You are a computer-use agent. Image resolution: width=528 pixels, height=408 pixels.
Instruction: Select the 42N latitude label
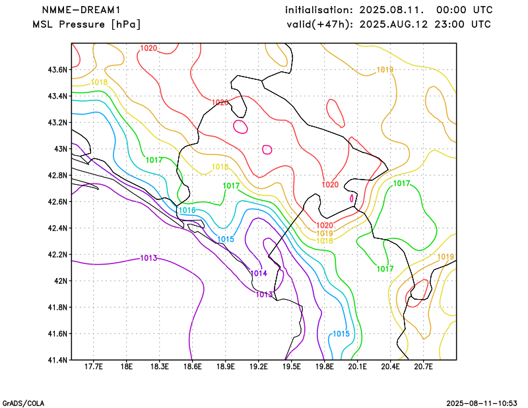tap(60, 281)
